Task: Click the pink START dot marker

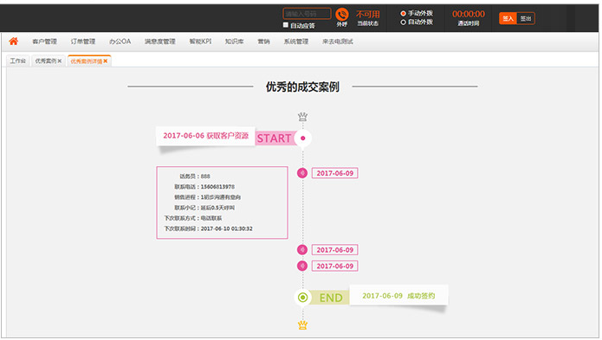Action: pos(303,138)
